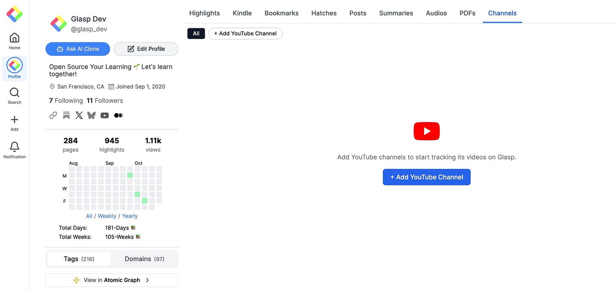Select the Channels tab
616x291 pixels.
(502, 13)
